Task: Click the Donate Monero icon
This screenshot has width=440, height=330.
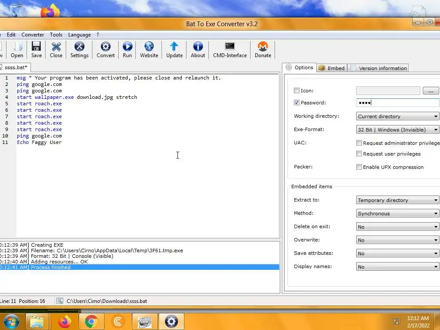Action: [x=263, y=50]
